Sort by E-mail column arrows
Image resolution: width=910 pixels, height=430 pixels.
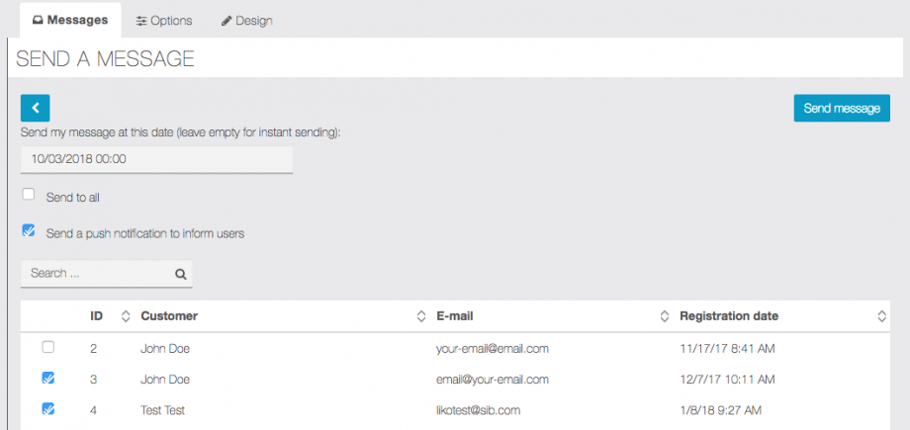click(665, 316)
